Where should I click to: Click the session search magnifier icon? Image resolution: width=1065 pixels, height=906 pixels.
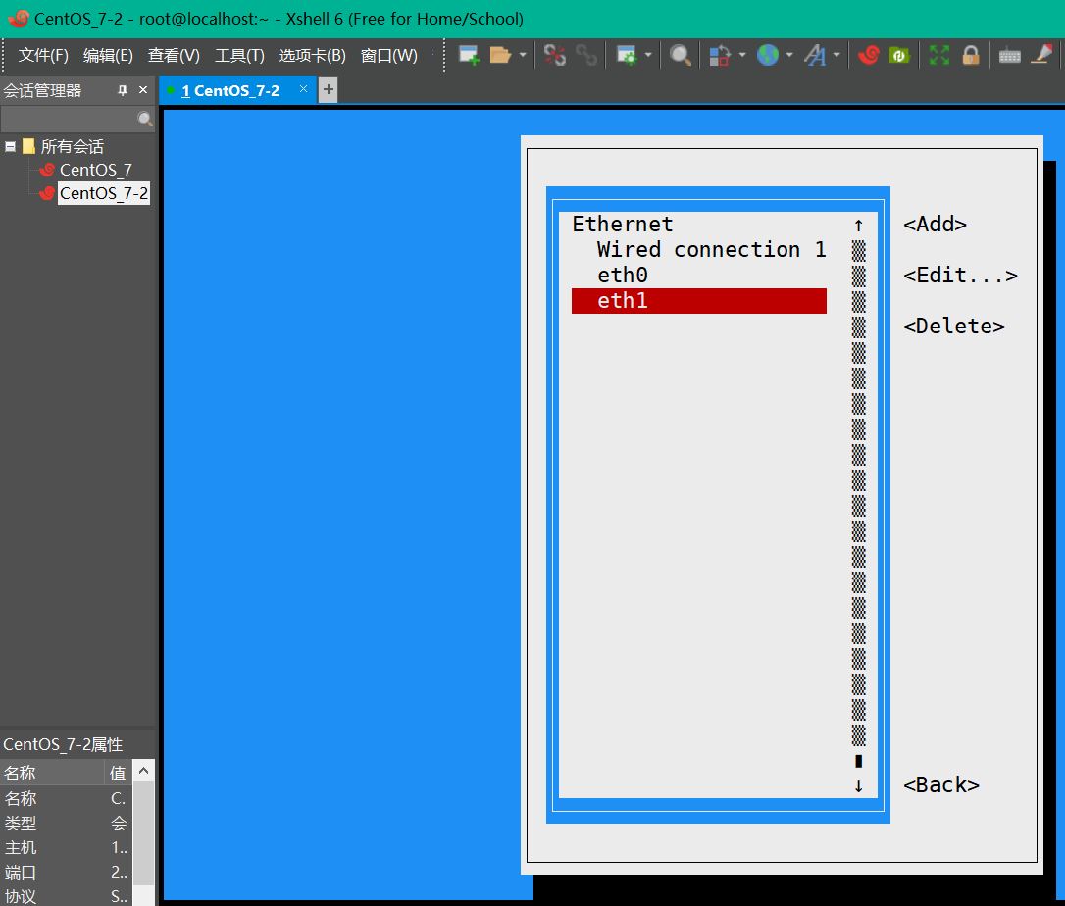[145, 119]
